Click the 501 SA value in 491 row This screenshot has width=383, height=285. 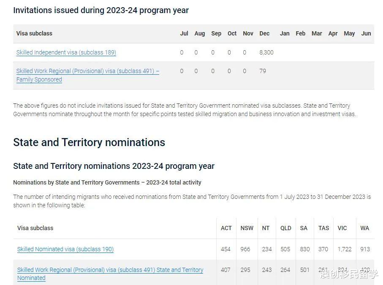point(304,270)
